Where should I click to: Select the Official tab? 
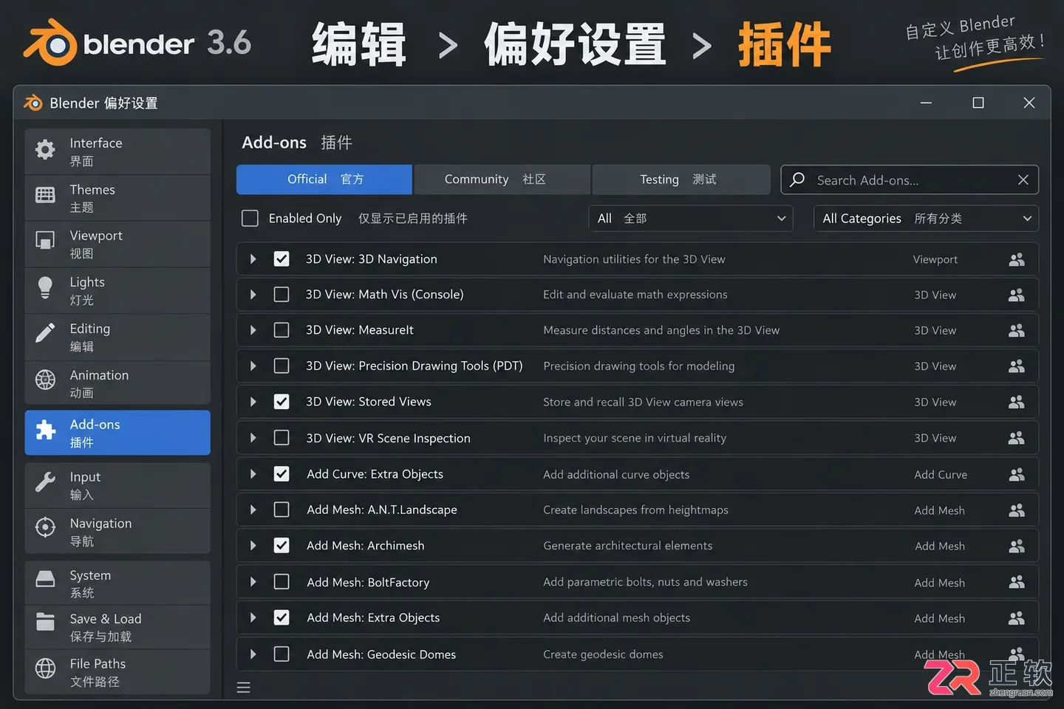[x=324, y=179]
